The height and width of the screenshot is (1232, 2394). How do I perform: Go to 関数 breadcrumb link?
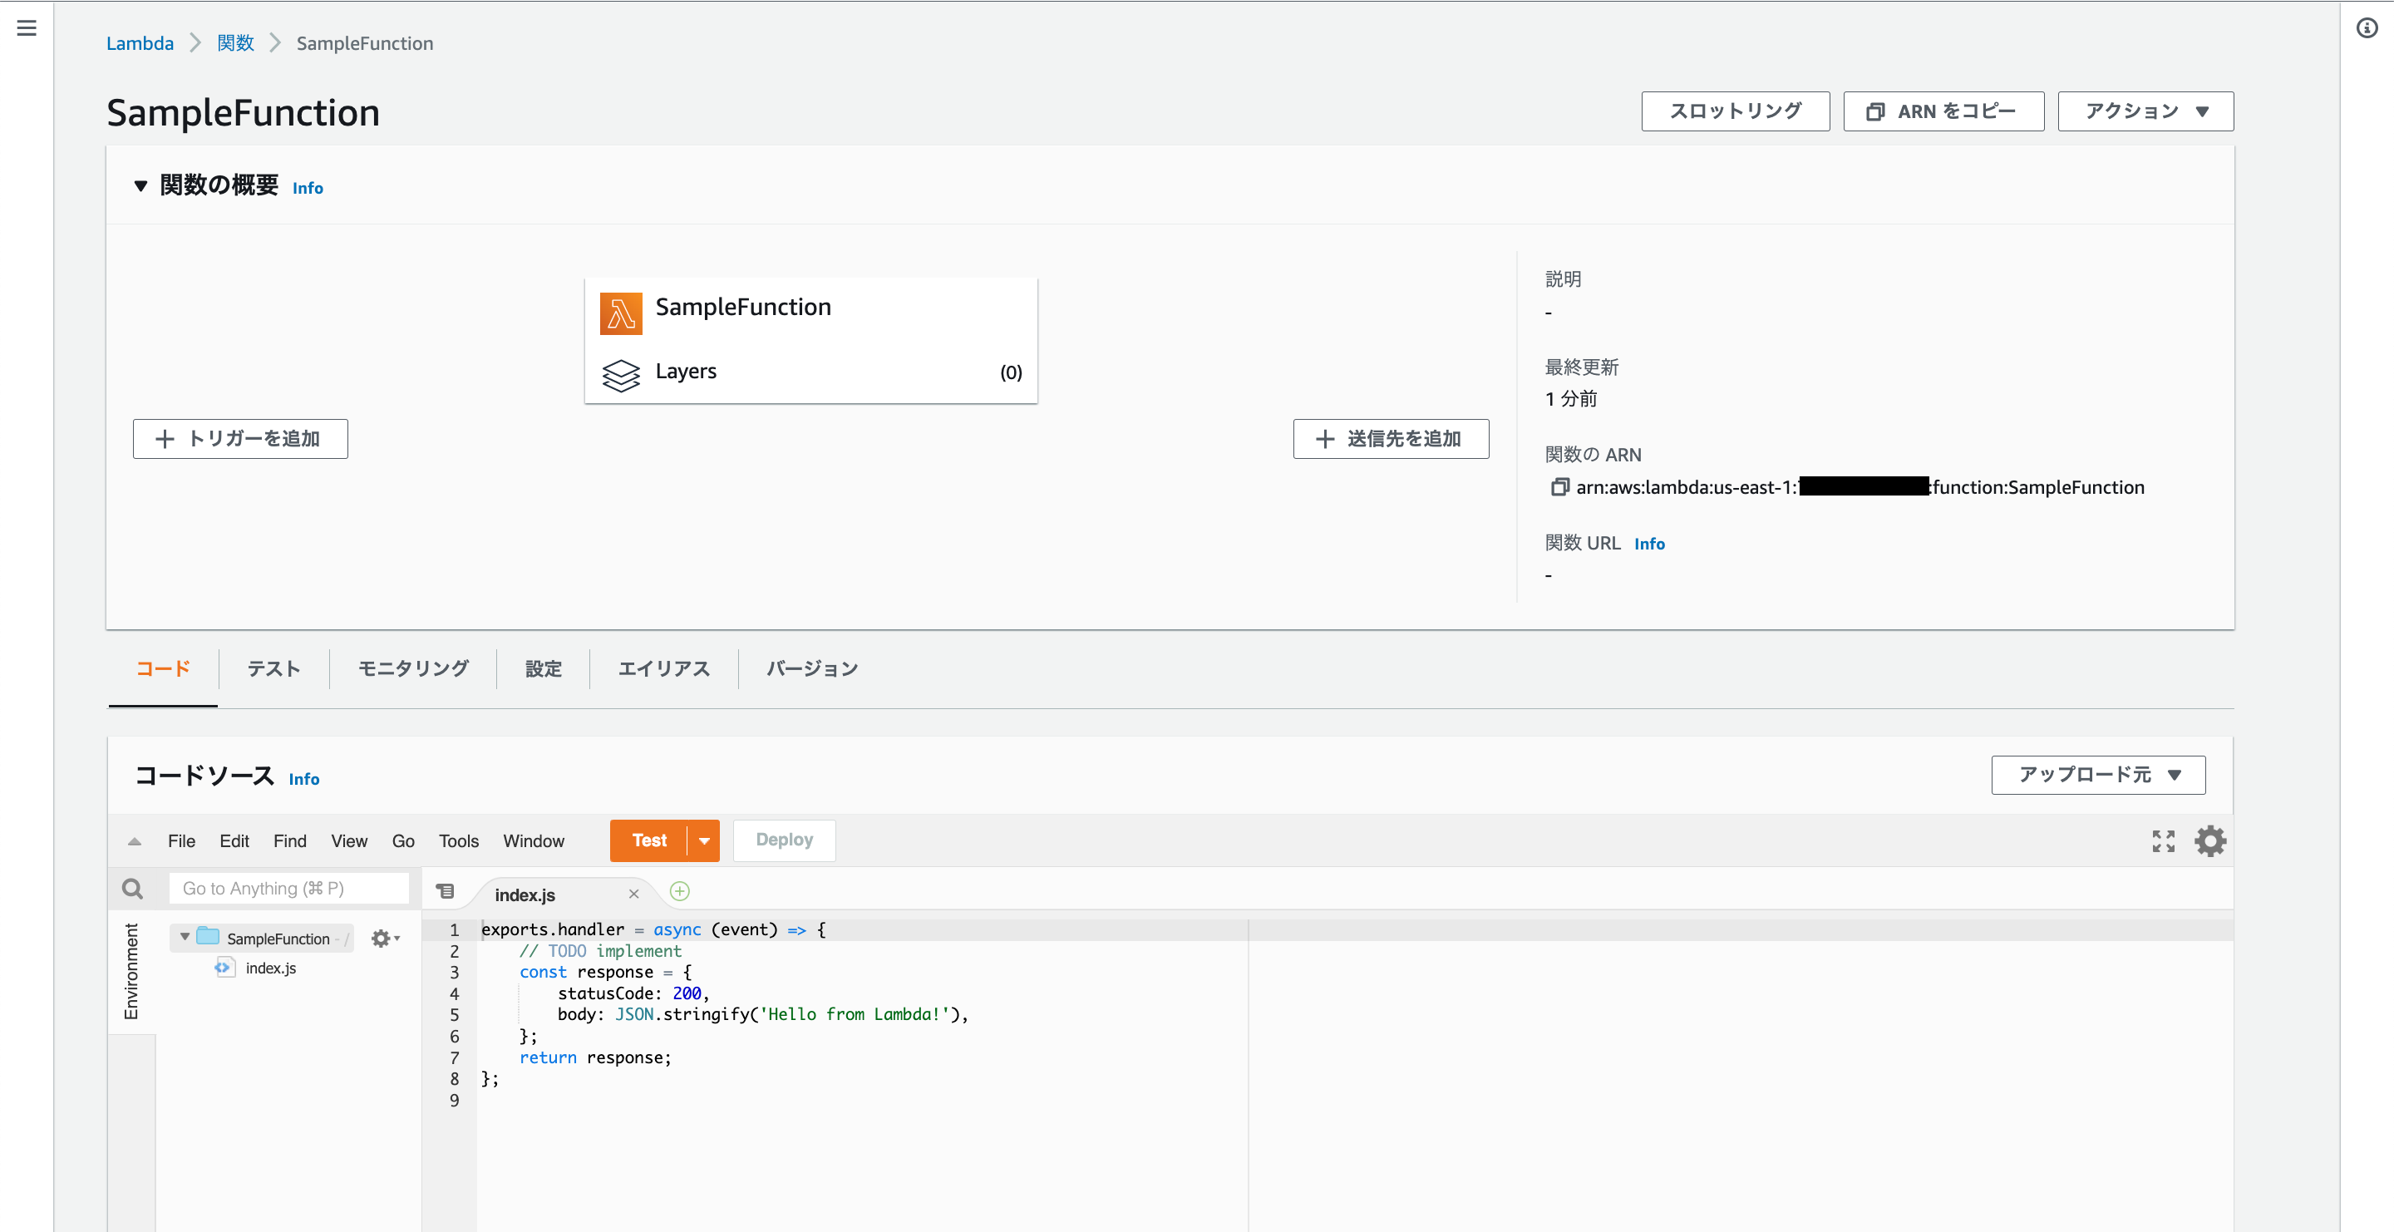click(235, 44)
